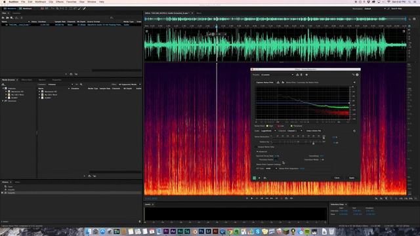Image resolution: width=420 pixels, height=236 pixels.
Task: Enable the Output Noise Only checkbox
Action: pyautogui.click(x=257, y=147)
